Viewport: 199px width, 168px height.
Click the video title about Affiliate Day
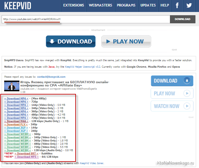click(65, 84)
